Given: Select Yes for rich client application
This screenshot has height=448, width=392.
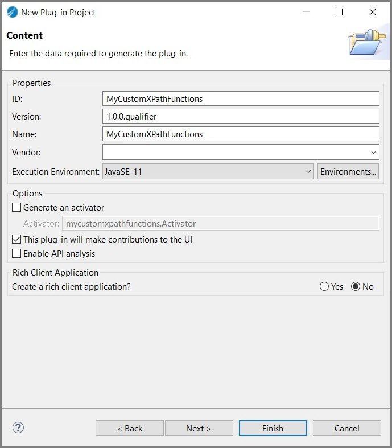Looking at the screenshot, I should coord(324,287).
